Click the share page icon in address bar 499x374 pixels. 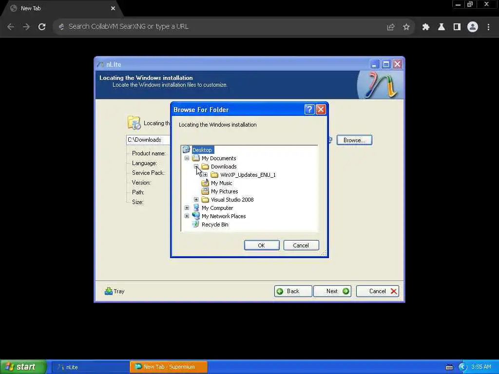[x=390, y=27]
